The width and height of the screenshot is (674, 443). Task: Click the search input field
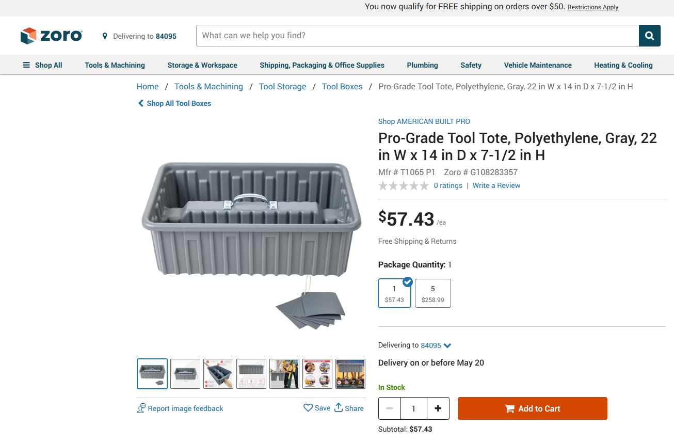tap(418, 36)
